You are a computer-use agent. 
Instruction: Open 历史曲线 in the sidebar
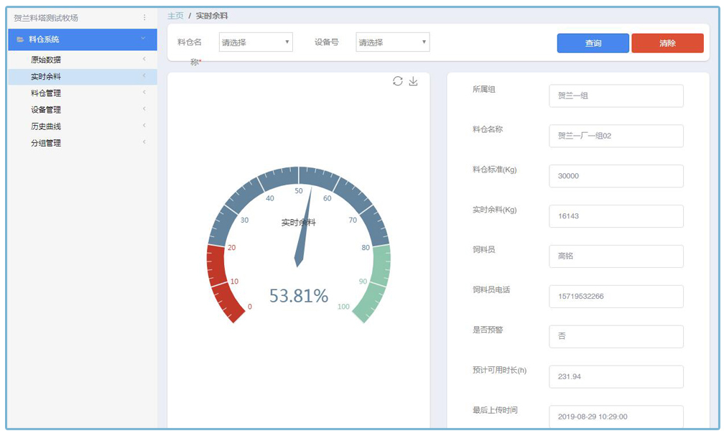pos(46,126)
